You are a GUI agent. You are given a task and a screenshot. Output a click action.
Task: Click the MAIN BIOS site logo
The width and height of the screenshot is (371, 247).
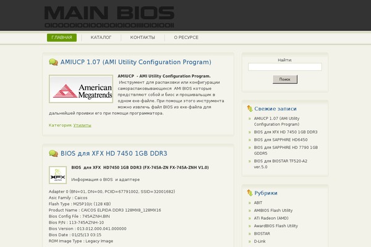[109, 17]
